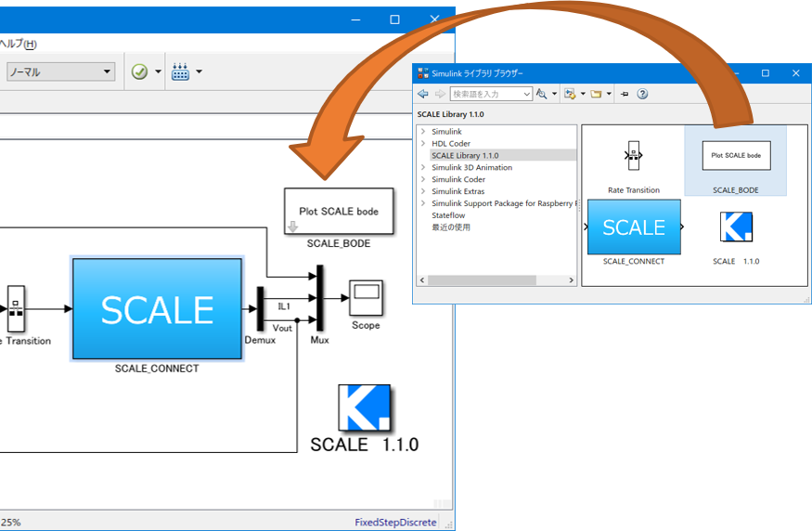Expand the Simulink 3D Animation node
The height and width of the screenshot is (531, 812).
[423, 167]
